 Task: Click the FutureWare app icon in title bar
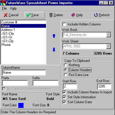[3, 3]
